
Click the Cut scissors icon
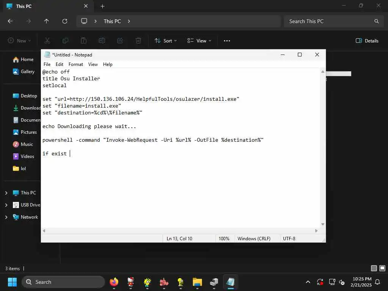coord(47,41)
